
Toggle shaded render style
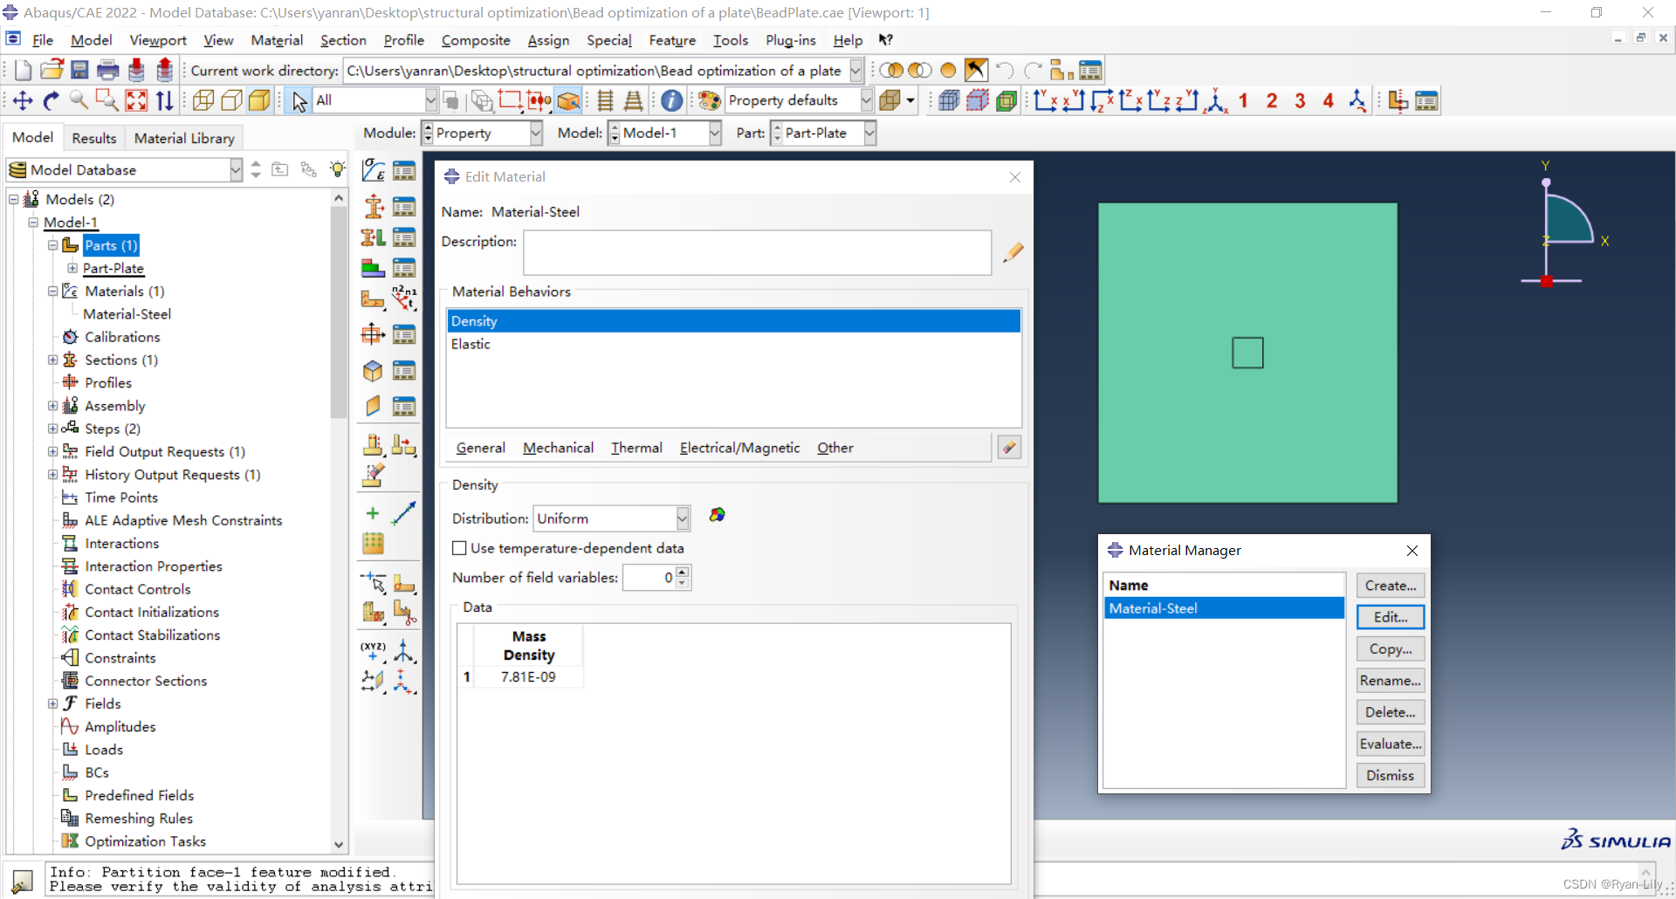259,100
